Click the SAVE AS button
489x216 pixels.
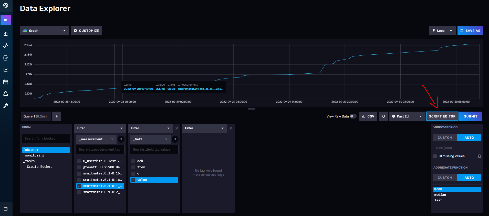click(470, 31)
